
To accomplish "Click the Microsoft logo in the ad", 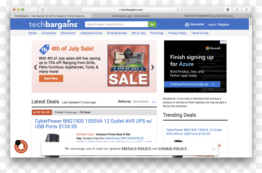I will click(x=213, y=48).
